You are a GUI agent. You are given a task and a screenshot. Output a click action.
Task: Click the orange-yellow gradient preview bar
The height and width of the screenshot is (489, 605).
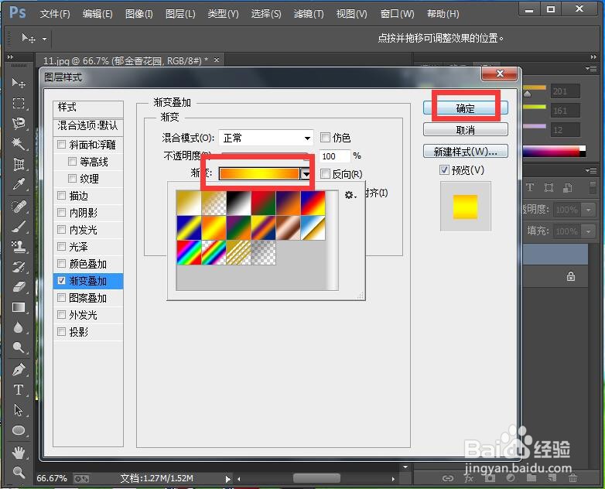pos(259,174)
